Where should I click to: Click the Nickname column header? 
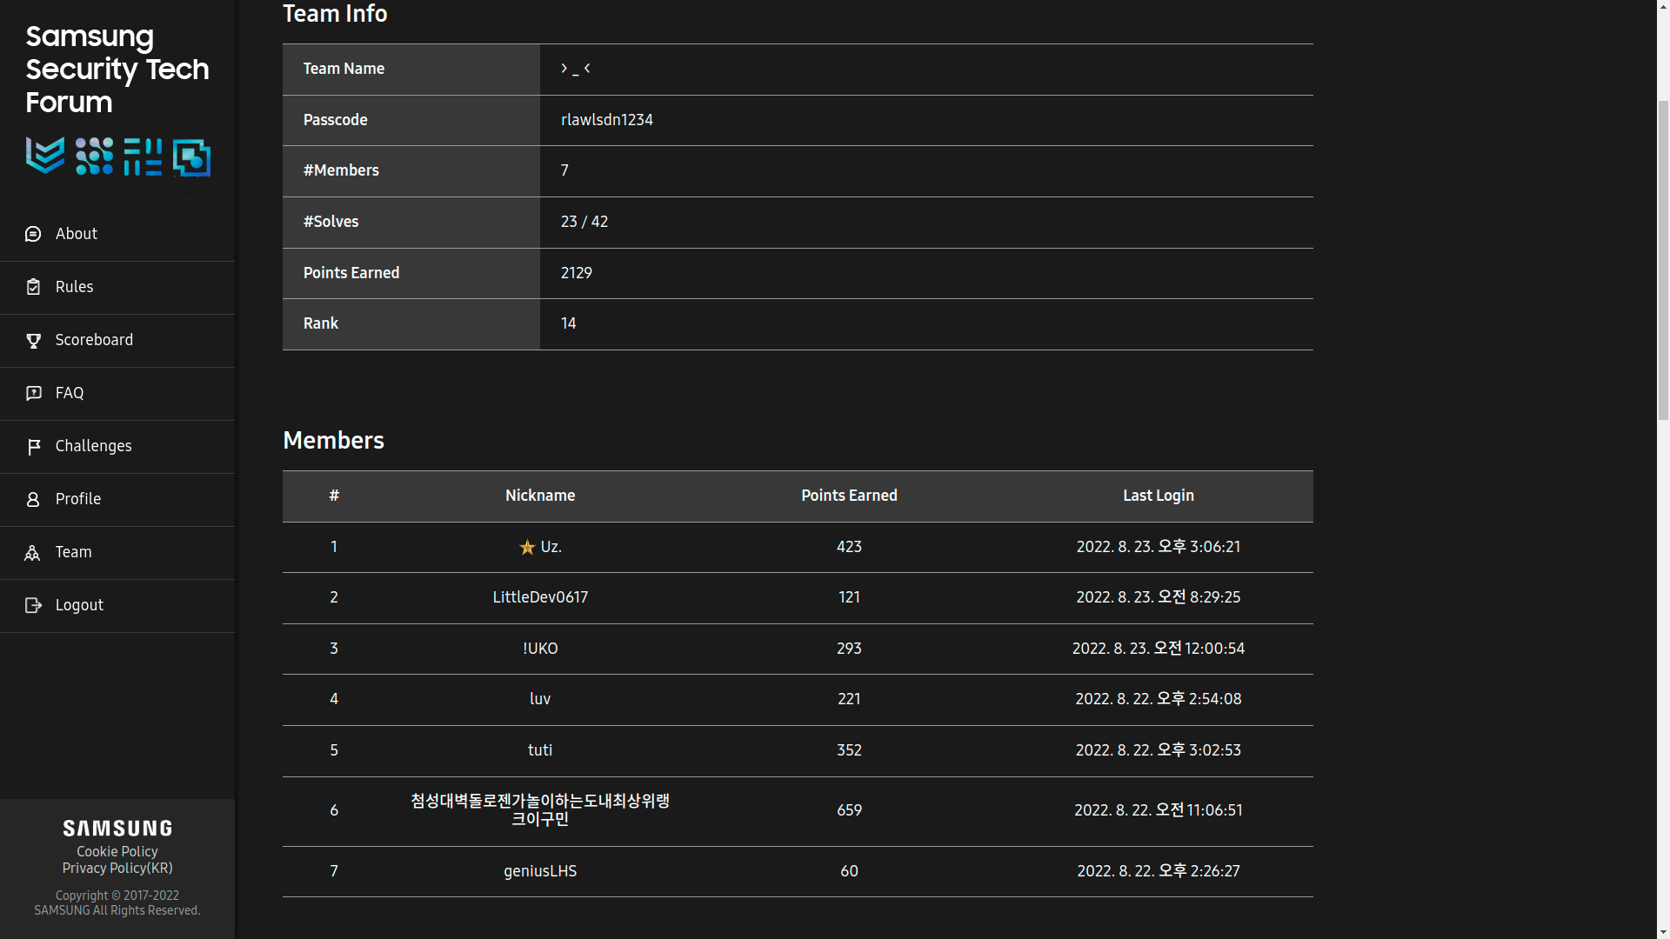point(539,496)
